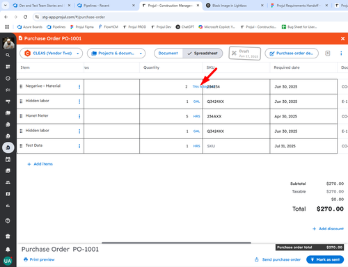Close the Pipelines - Recent browser tab
The image size is (348, 267).
click(x=134, y=6)
